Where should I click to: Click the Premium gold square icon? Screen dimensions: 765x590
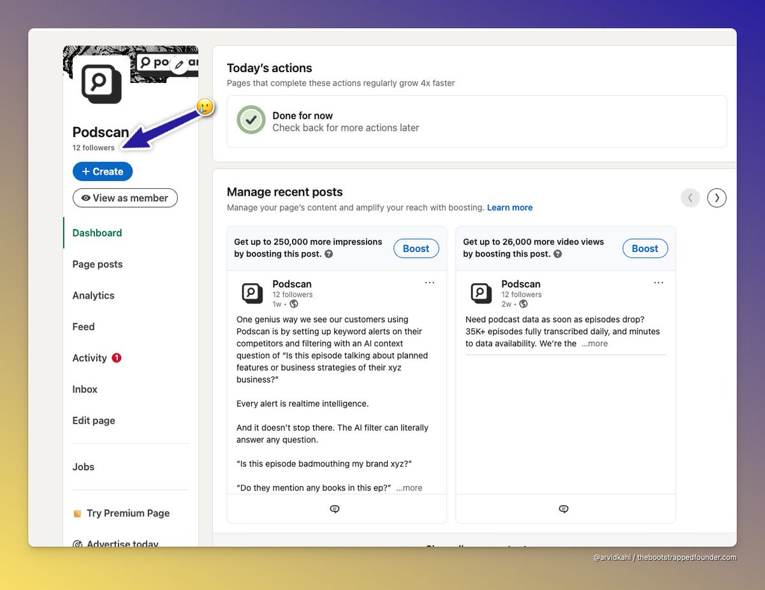(77, 513)
